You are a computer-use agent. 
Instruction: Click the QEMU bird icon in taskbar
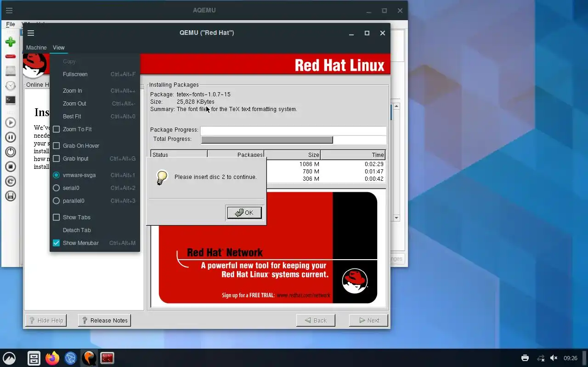pos(89,358)
